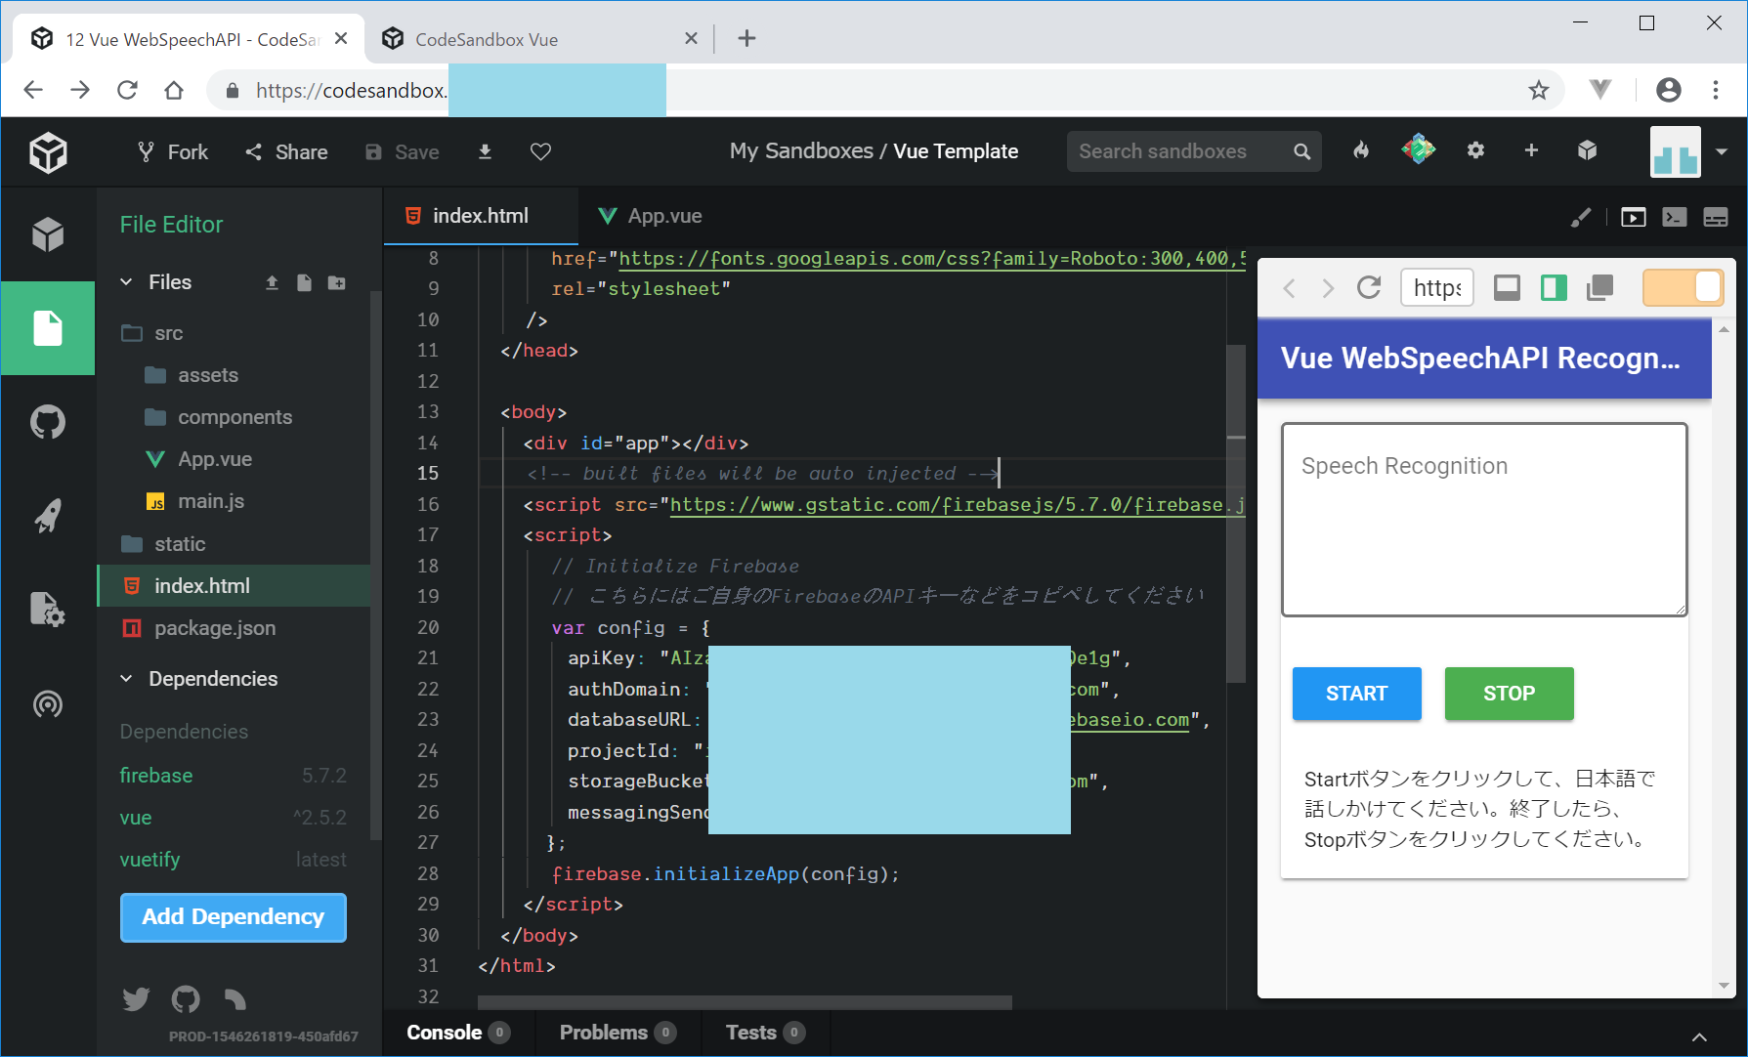Click the editor vertical scrollbar
The width and height of the screenshot is (1748, 1057).
(x=1236, y=513)
